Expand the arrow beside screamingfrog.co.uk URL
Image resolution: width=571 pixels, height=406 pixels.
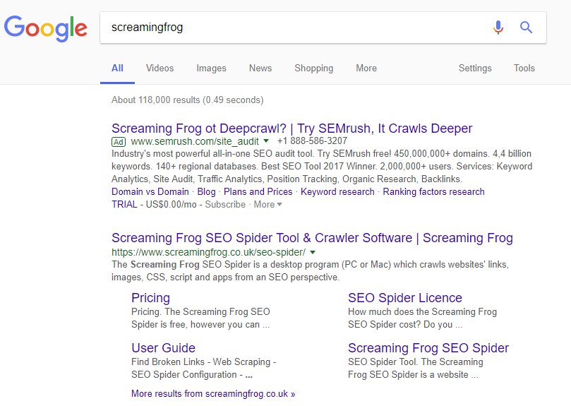click(313, 252)
